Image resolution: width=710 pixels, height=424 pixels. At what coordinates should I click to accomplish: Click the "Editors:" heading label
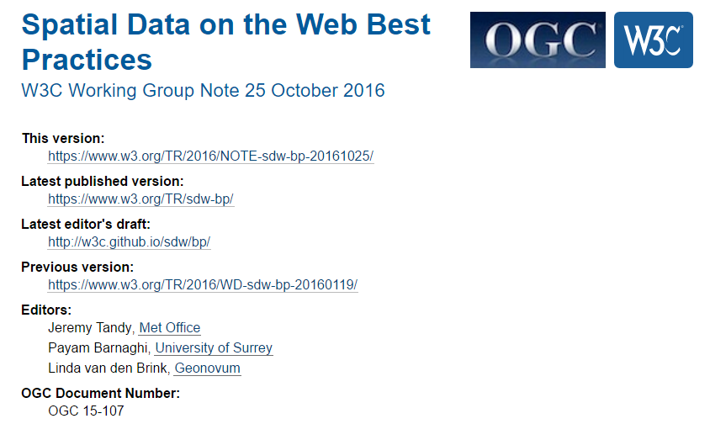(46, 310)
